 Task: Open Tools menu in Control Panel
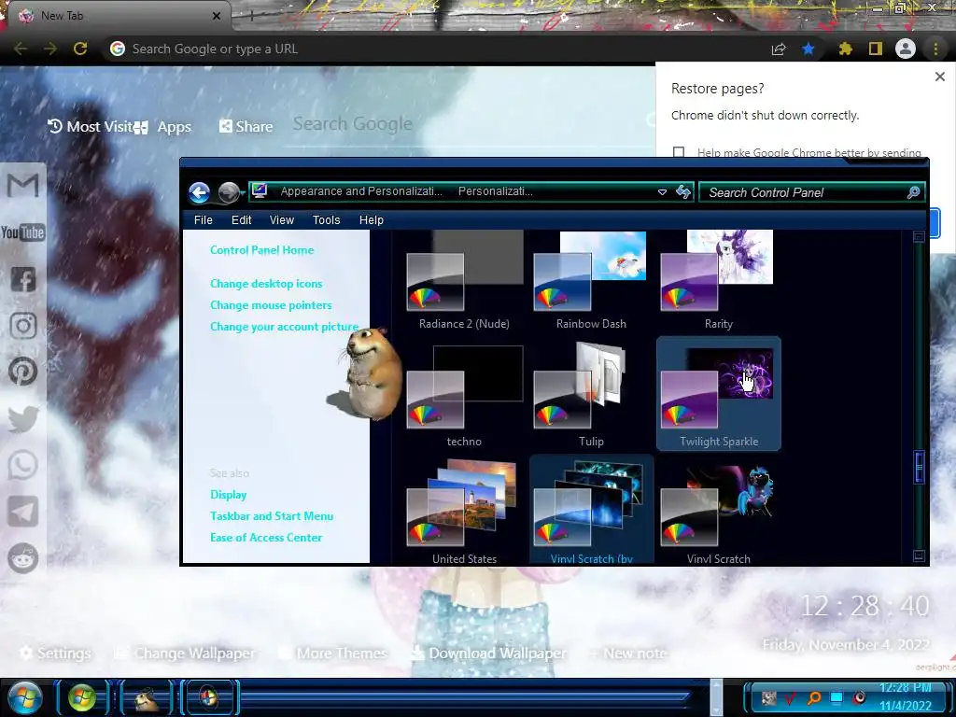(x=326, y=220)
